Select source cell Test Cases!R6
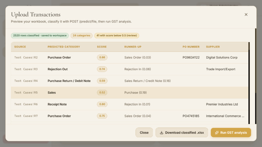The width and height of the screenshot is (262, 147). click(x=26, y=104)
